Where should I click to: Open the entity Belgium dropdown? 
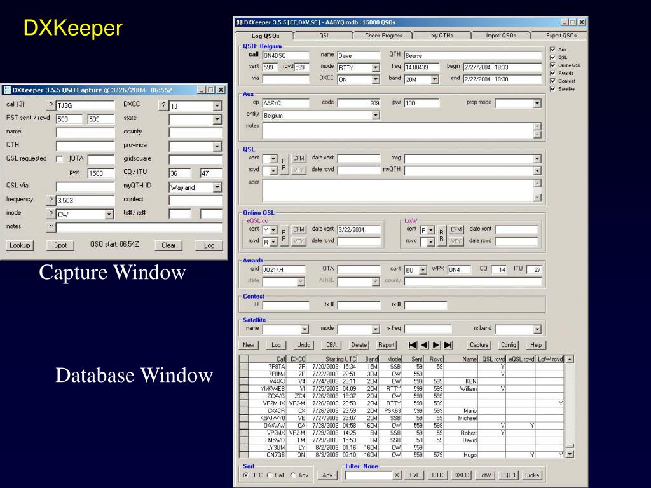click(x=376, y=116)
